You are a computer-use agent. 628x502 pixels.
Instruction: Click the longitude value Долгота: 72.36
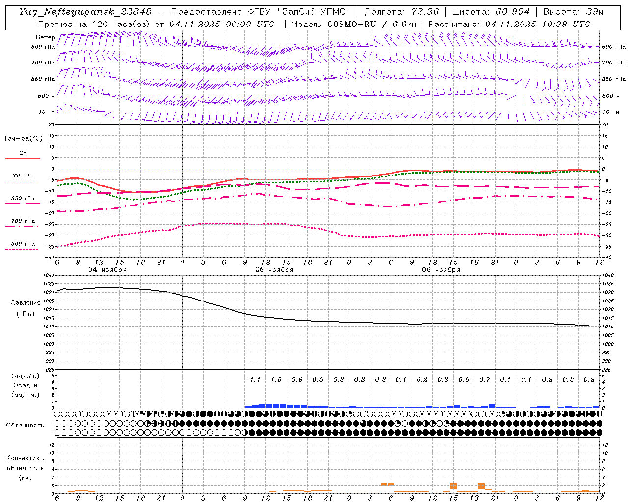[401, 12]
